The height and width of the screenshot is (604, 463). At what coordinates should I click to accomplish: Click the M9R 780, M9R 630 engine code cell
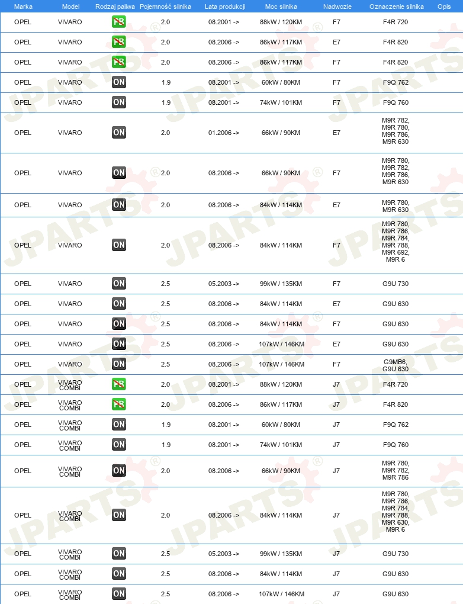(x=396, y=206)
